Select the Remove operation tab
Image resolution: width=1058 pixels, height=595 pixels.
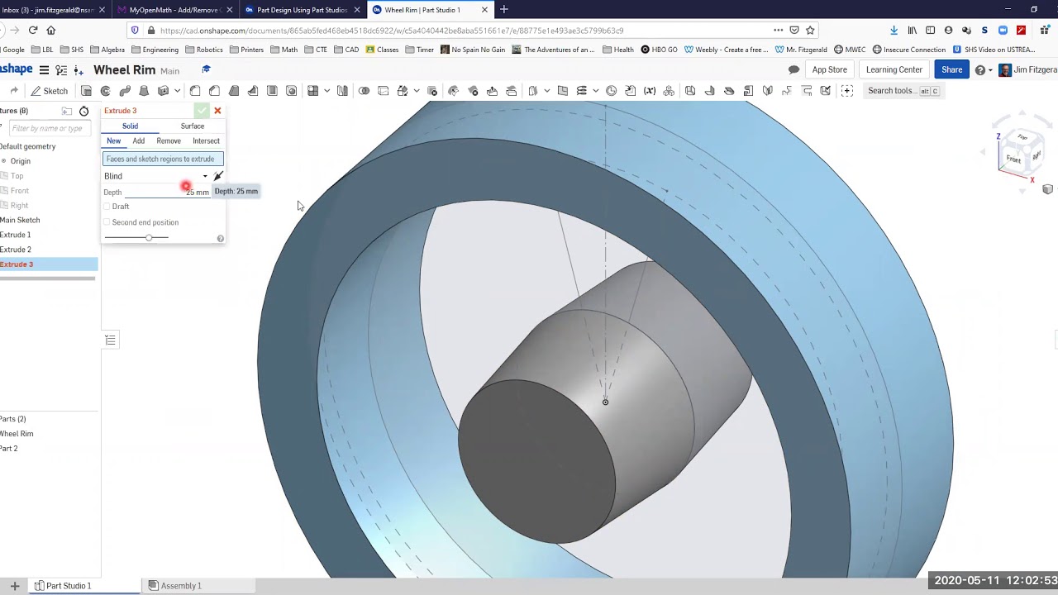(169, 141)
